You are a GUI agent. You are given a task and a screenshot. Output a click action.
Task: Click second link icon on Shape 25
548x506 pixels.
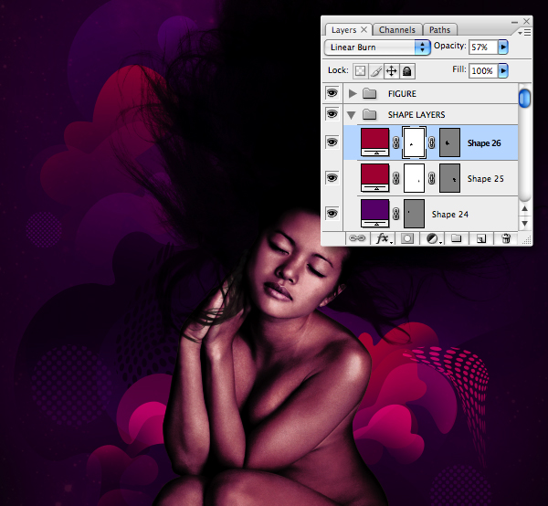click(x=432, y=178)
